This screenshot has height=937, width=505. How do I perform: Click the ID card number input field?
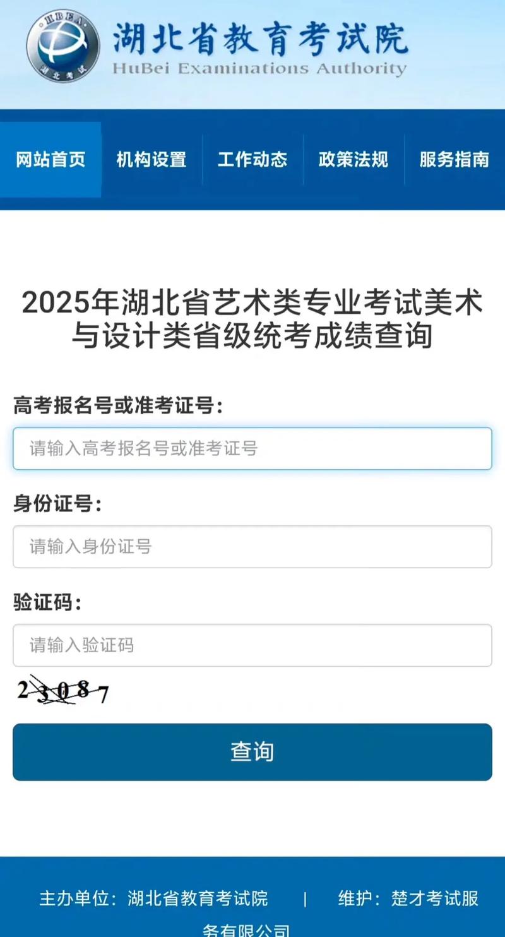point(252,547)
